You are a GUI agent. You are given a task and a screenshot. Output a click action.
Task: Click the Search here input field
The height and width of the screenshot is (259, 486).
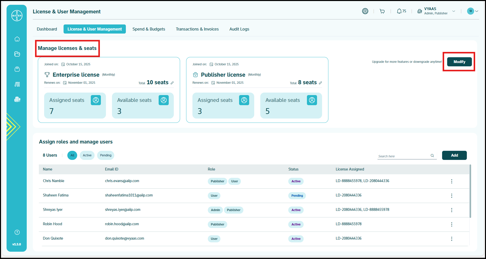click(403, 156)
